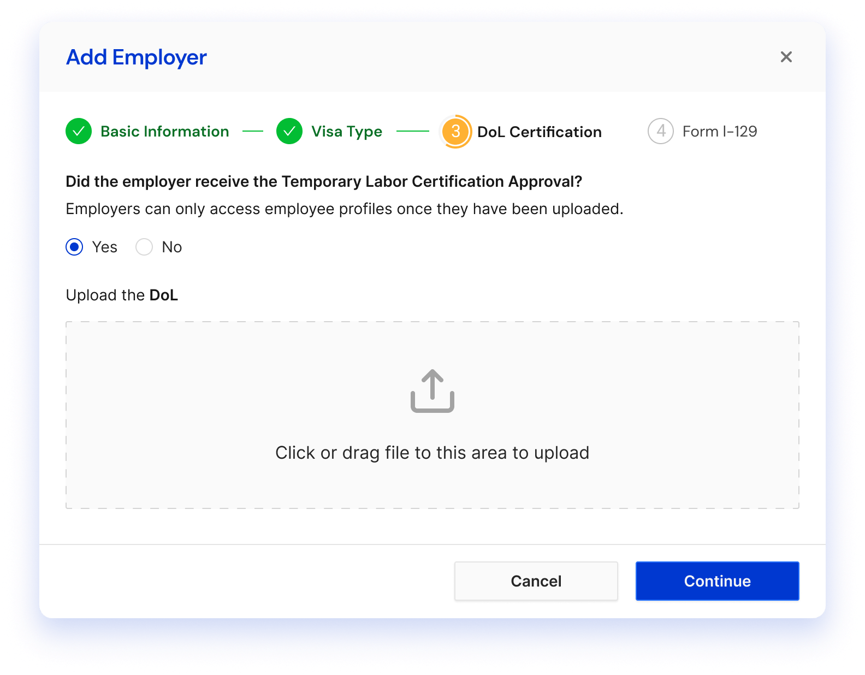The width and height of the screenshot is (865, 675).
Task: Close the Add Employer dialog
Action: [x=786, y=57]
